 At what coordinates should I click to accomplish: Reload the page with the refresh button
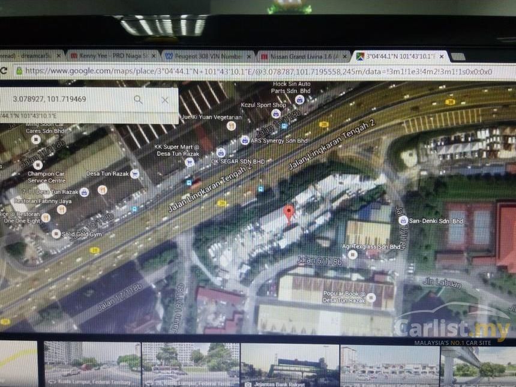click(x=4, y=71)
